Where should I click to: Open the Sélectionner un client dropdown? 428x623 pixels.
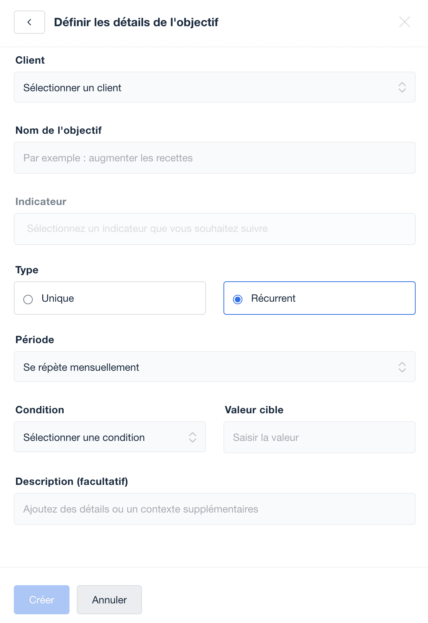215,87
